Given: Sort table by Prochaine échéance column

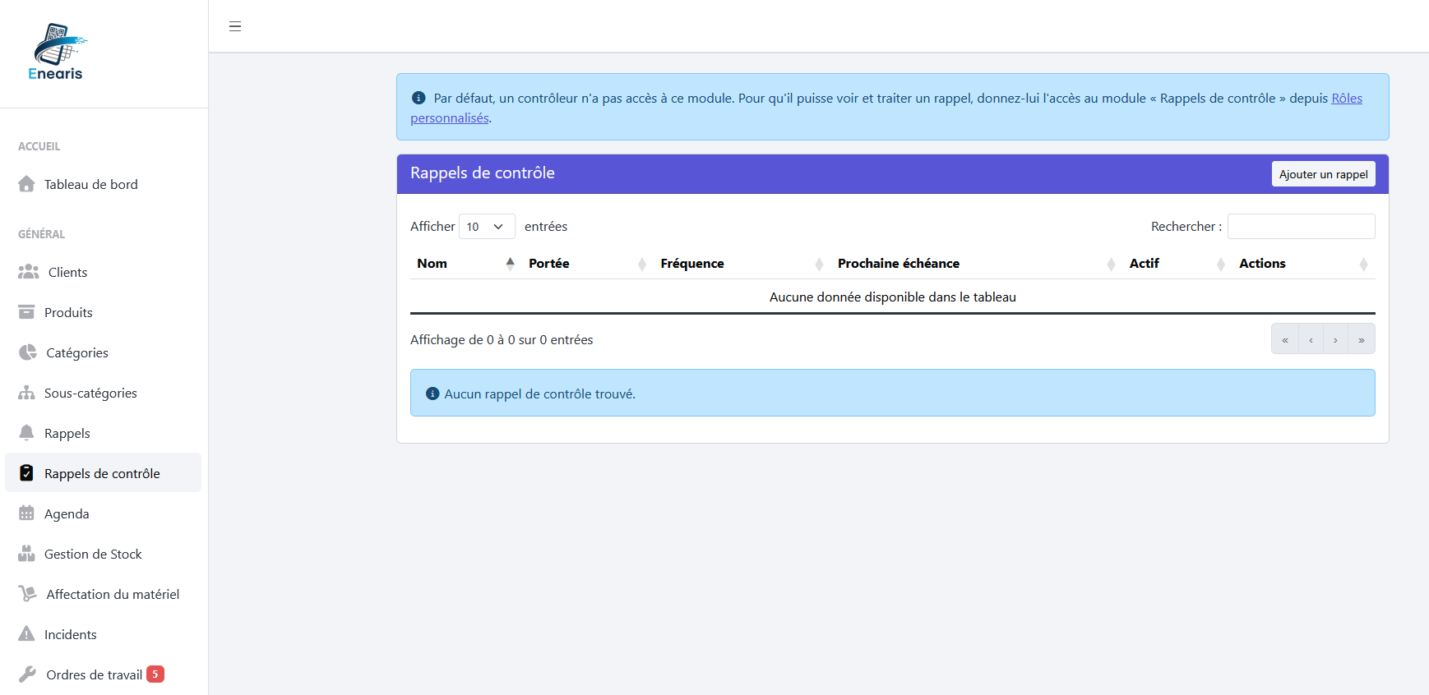Looking at the screenshot, I should [x=977, y=264].
